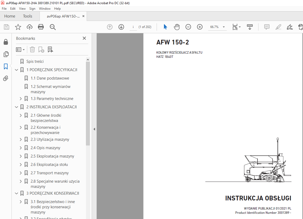
Task: Collapse navigation pane with divider arrow
Action: pyautogui.click(x=94, y=129)
